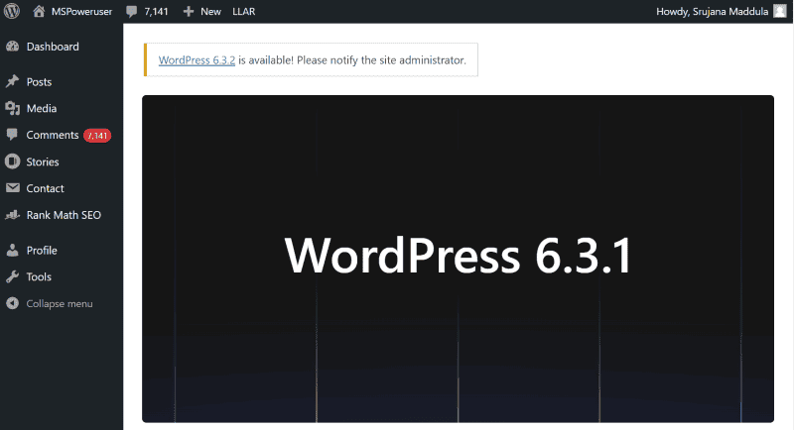Collapse the admin sidebar menu
This screenshot has width=794, height=430.
tap(60, 304)
